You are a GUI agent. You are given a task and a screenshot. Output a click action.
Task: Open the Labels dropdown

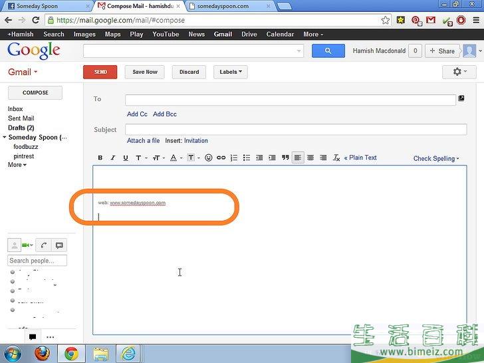pos(231,72)
